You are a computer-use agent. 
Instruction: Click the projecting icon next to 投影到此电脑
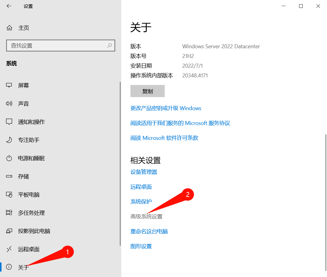[x=9, y=231]
